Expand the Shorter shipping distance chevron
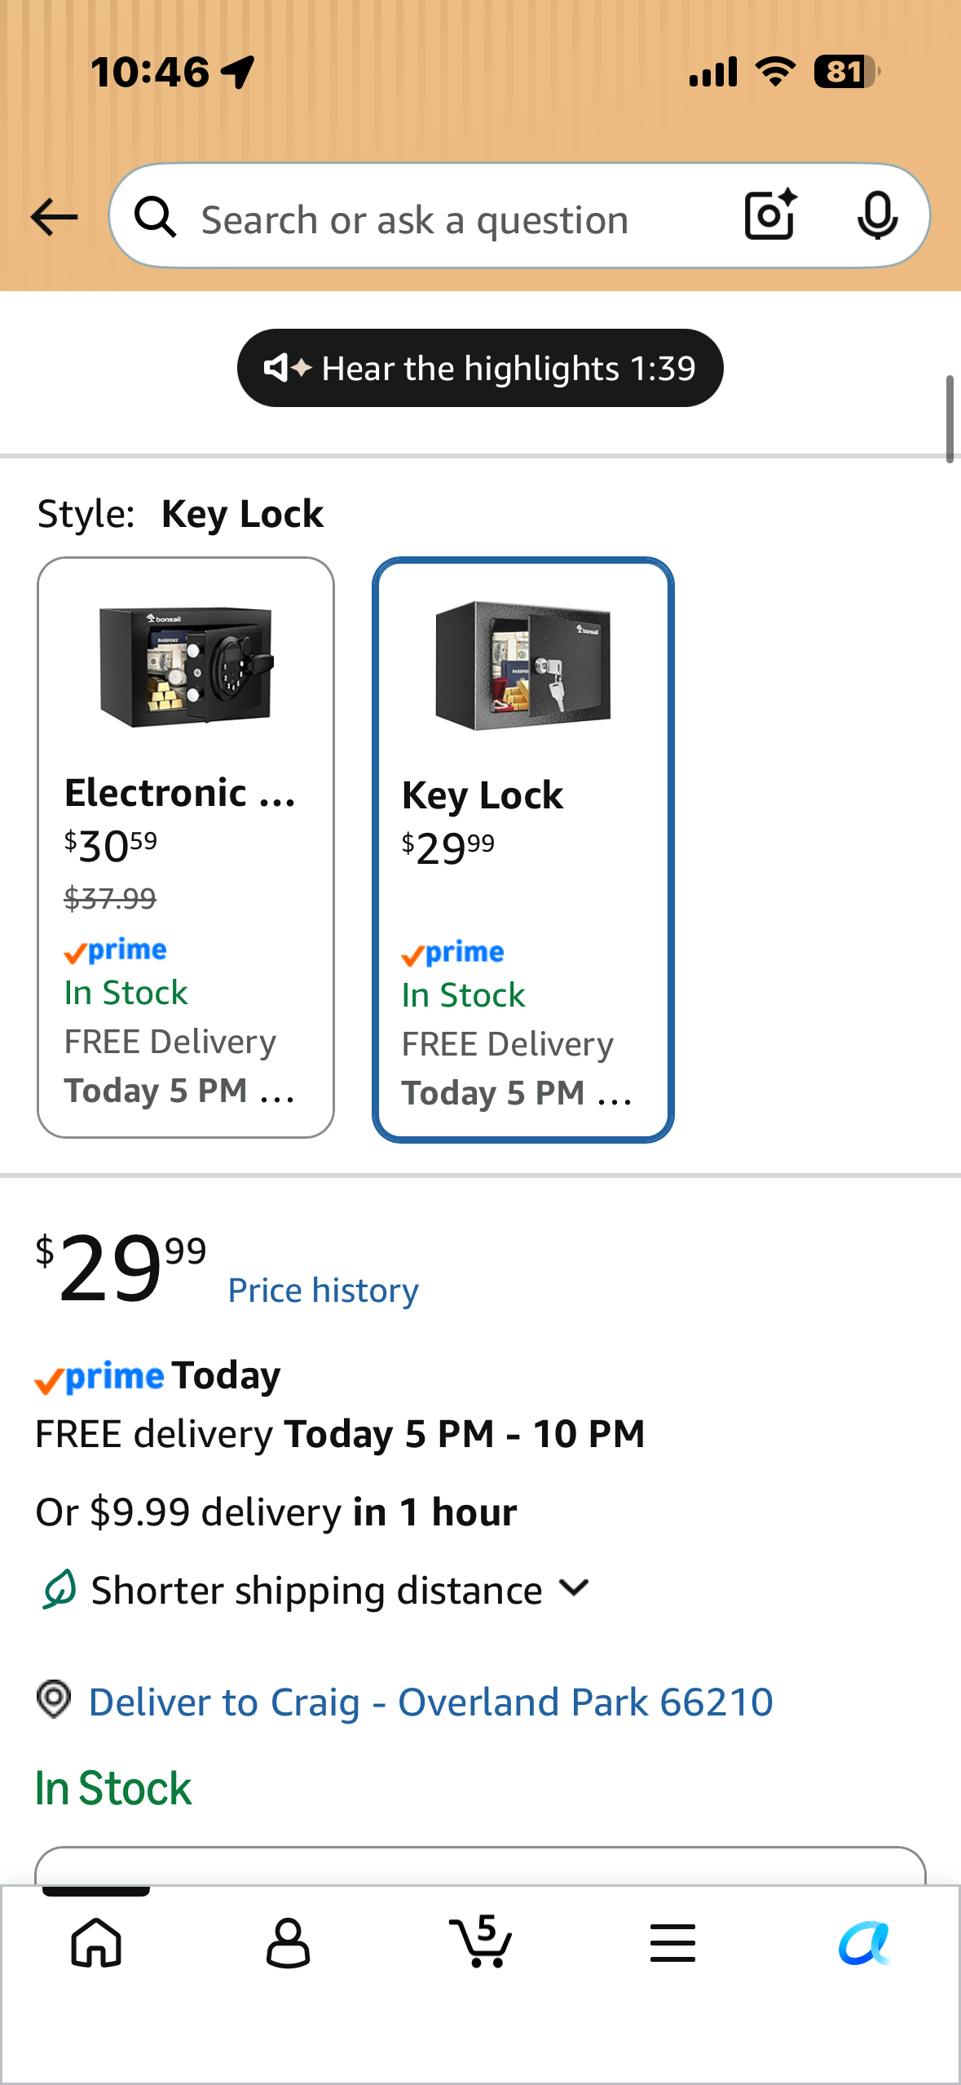 (575, 1587)
